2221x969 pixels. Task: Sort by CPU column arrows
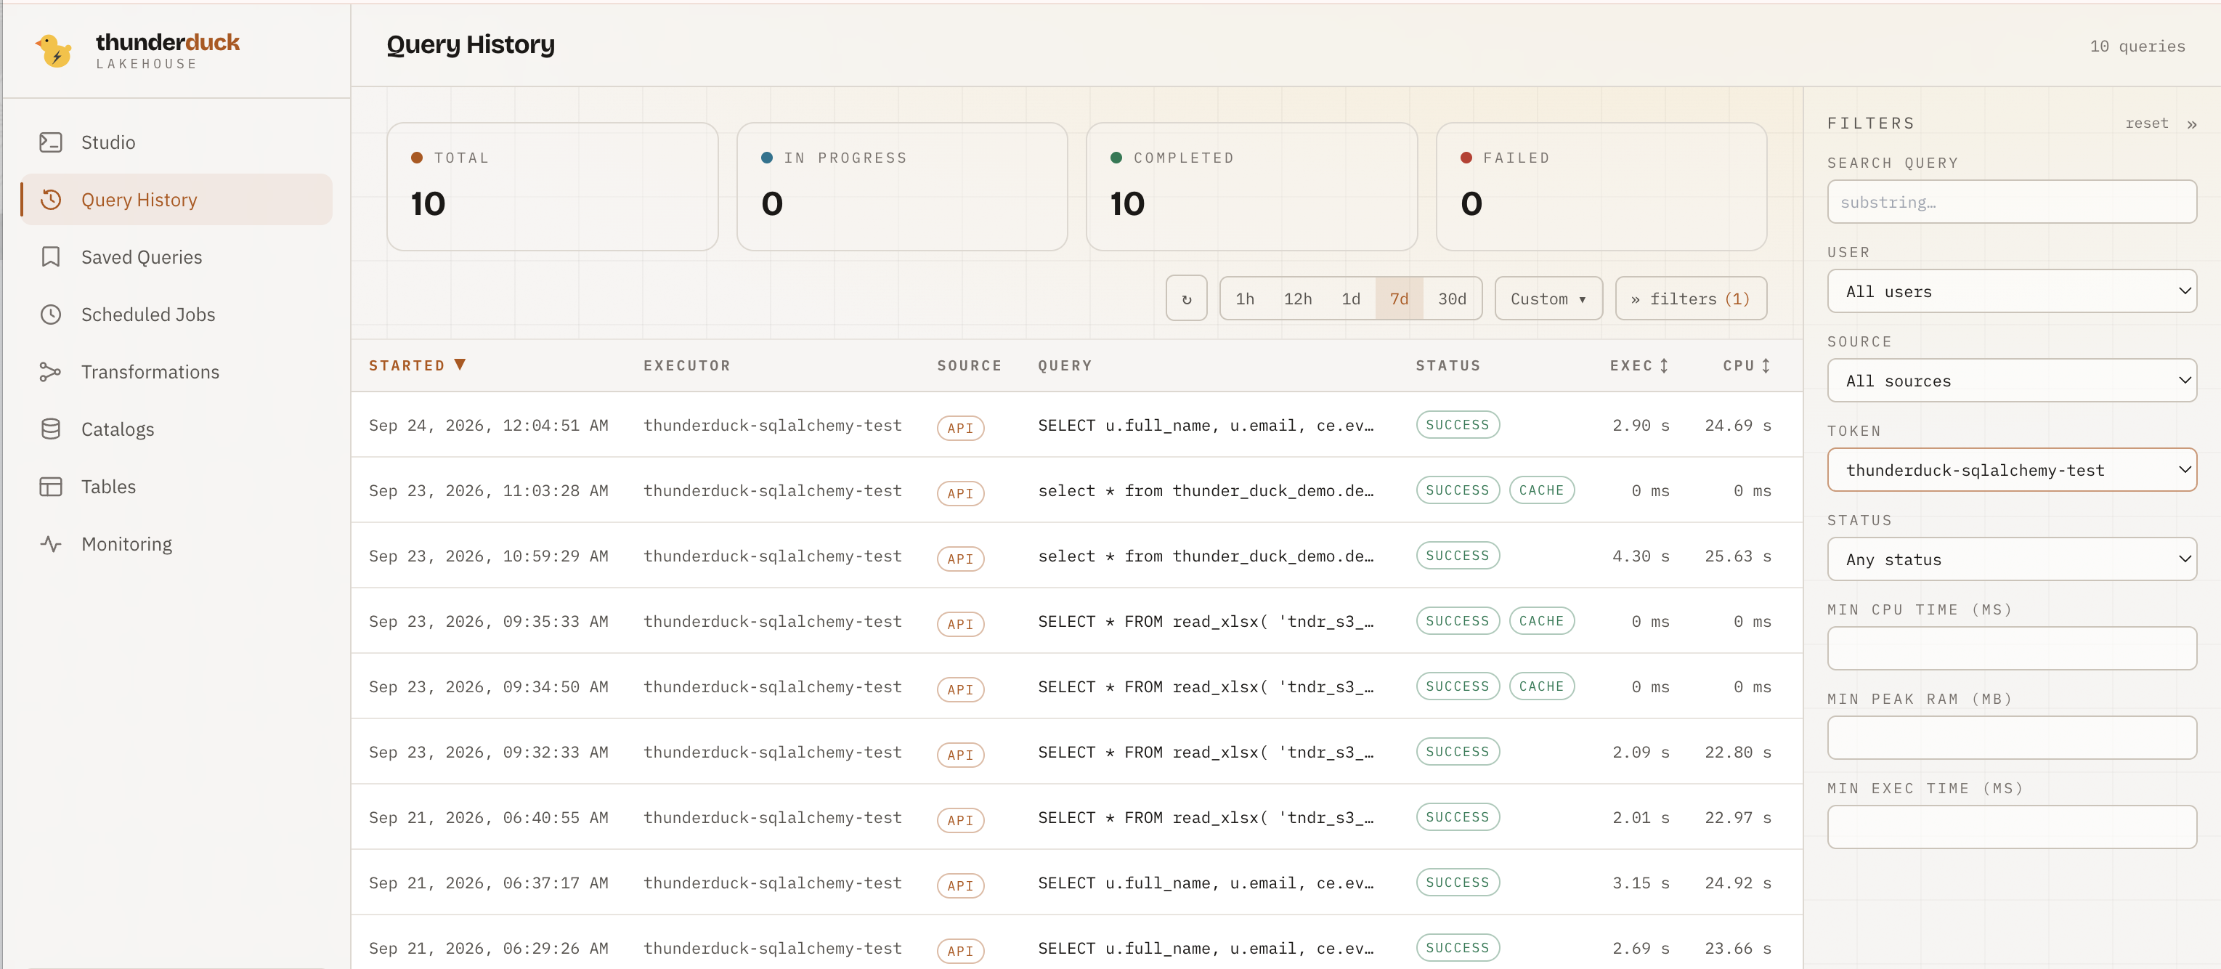(1766, 365)
